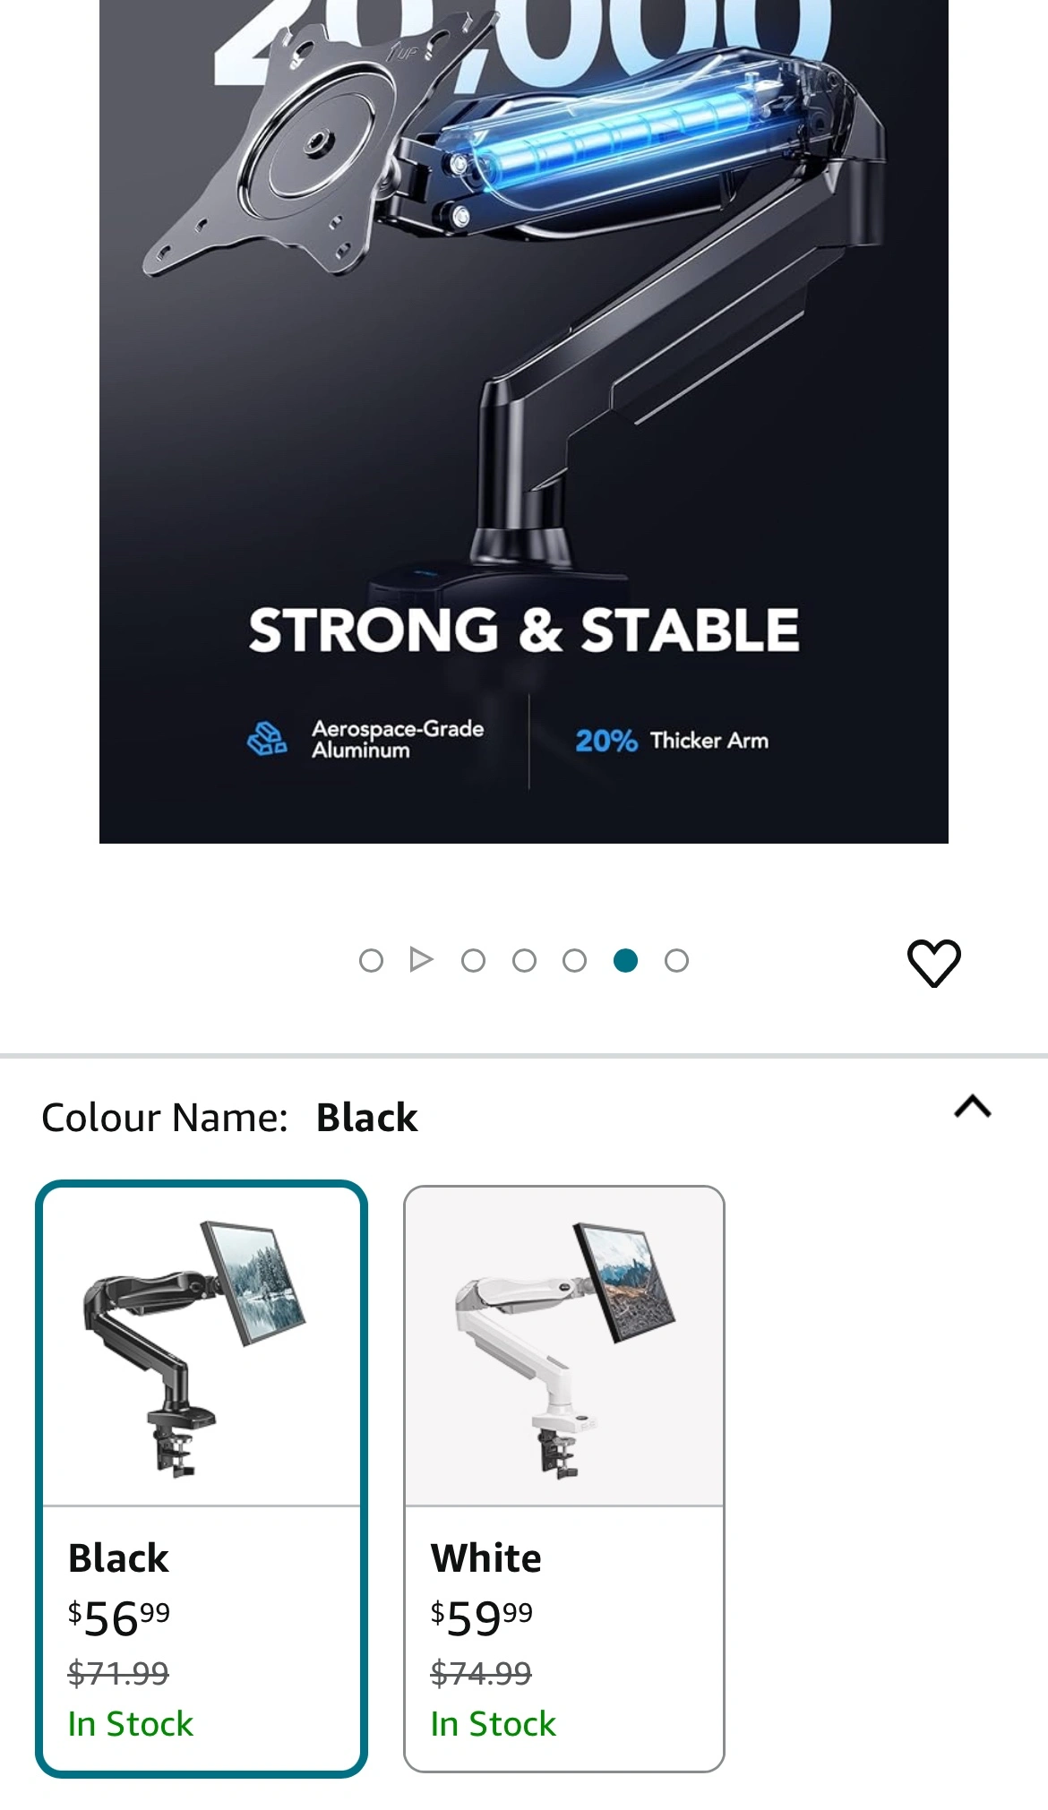
Task: Tap the struck-through $74.99 list price
Action: [x=481, y=1673]
